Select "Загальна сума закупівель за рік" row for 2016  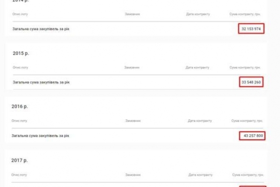pos(41,136)
